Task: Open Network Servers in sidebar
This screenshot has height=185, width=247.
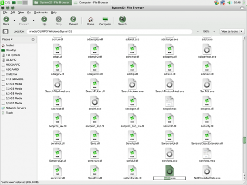Action: [x=16, y=108]
